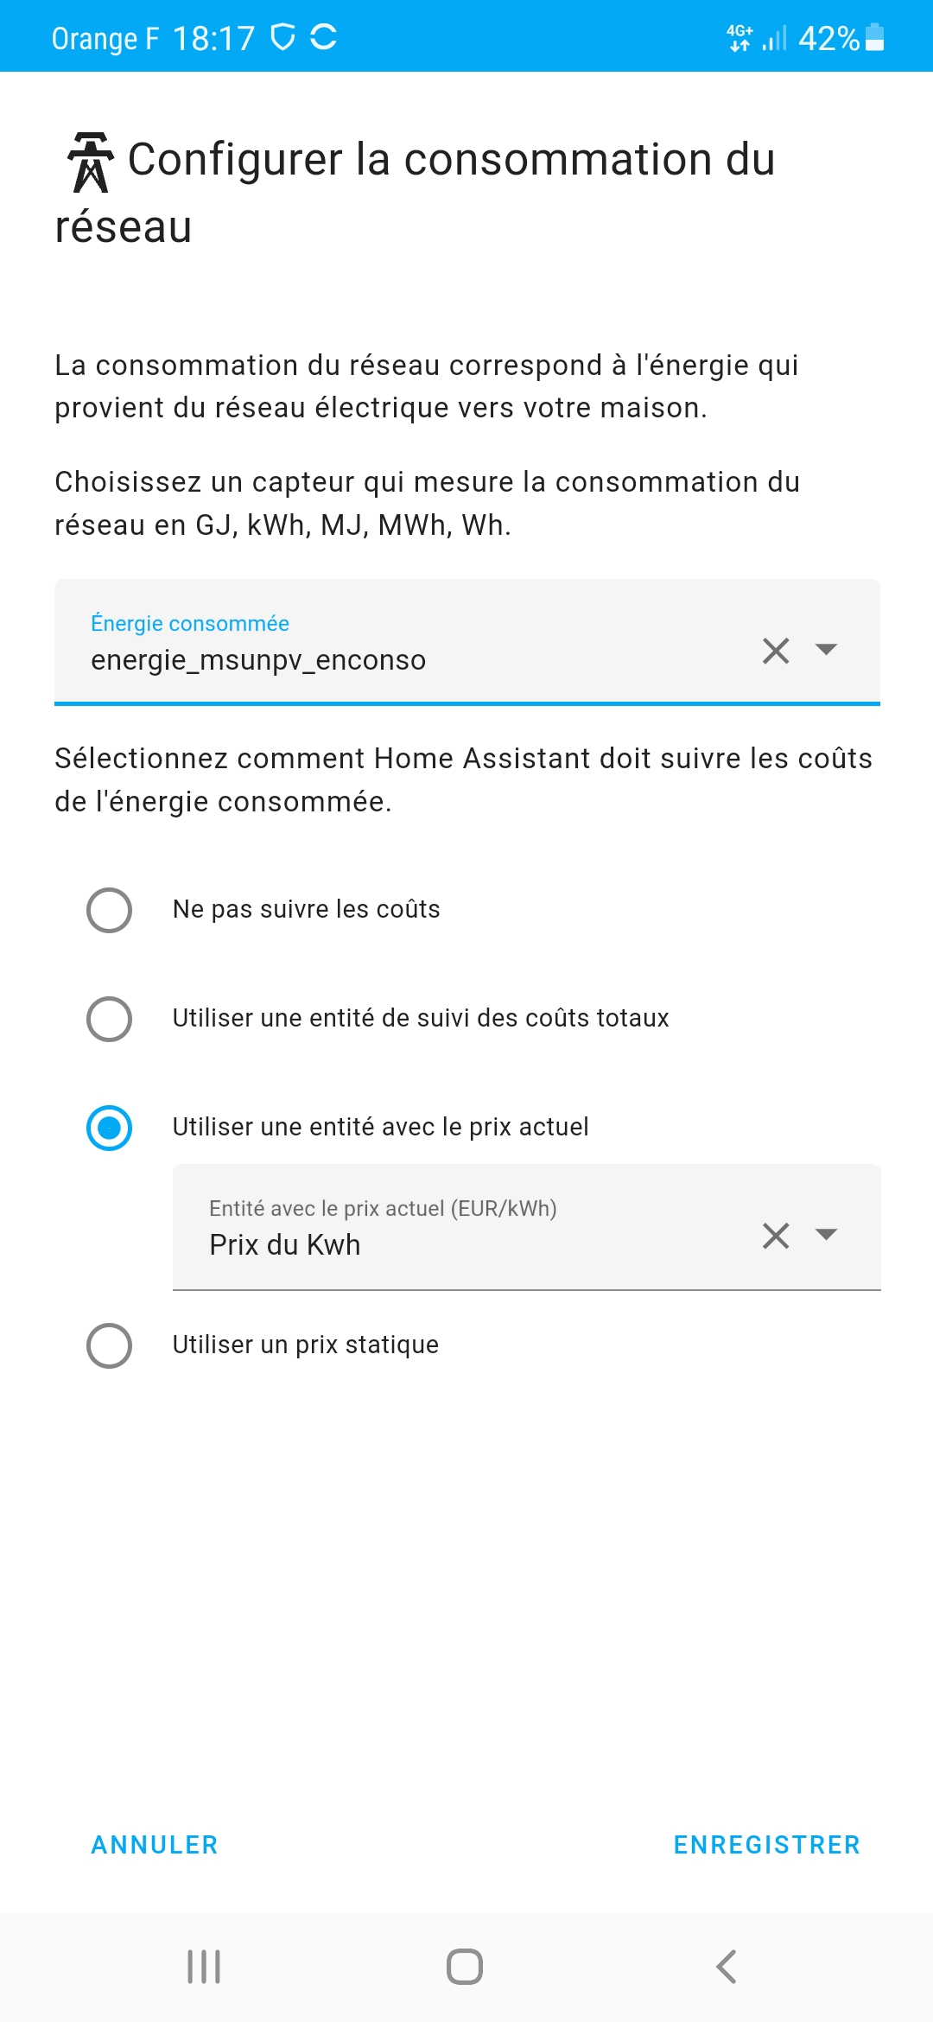
Task: Select entité avec le prix actuel radio
Action: click(110, 1128)
